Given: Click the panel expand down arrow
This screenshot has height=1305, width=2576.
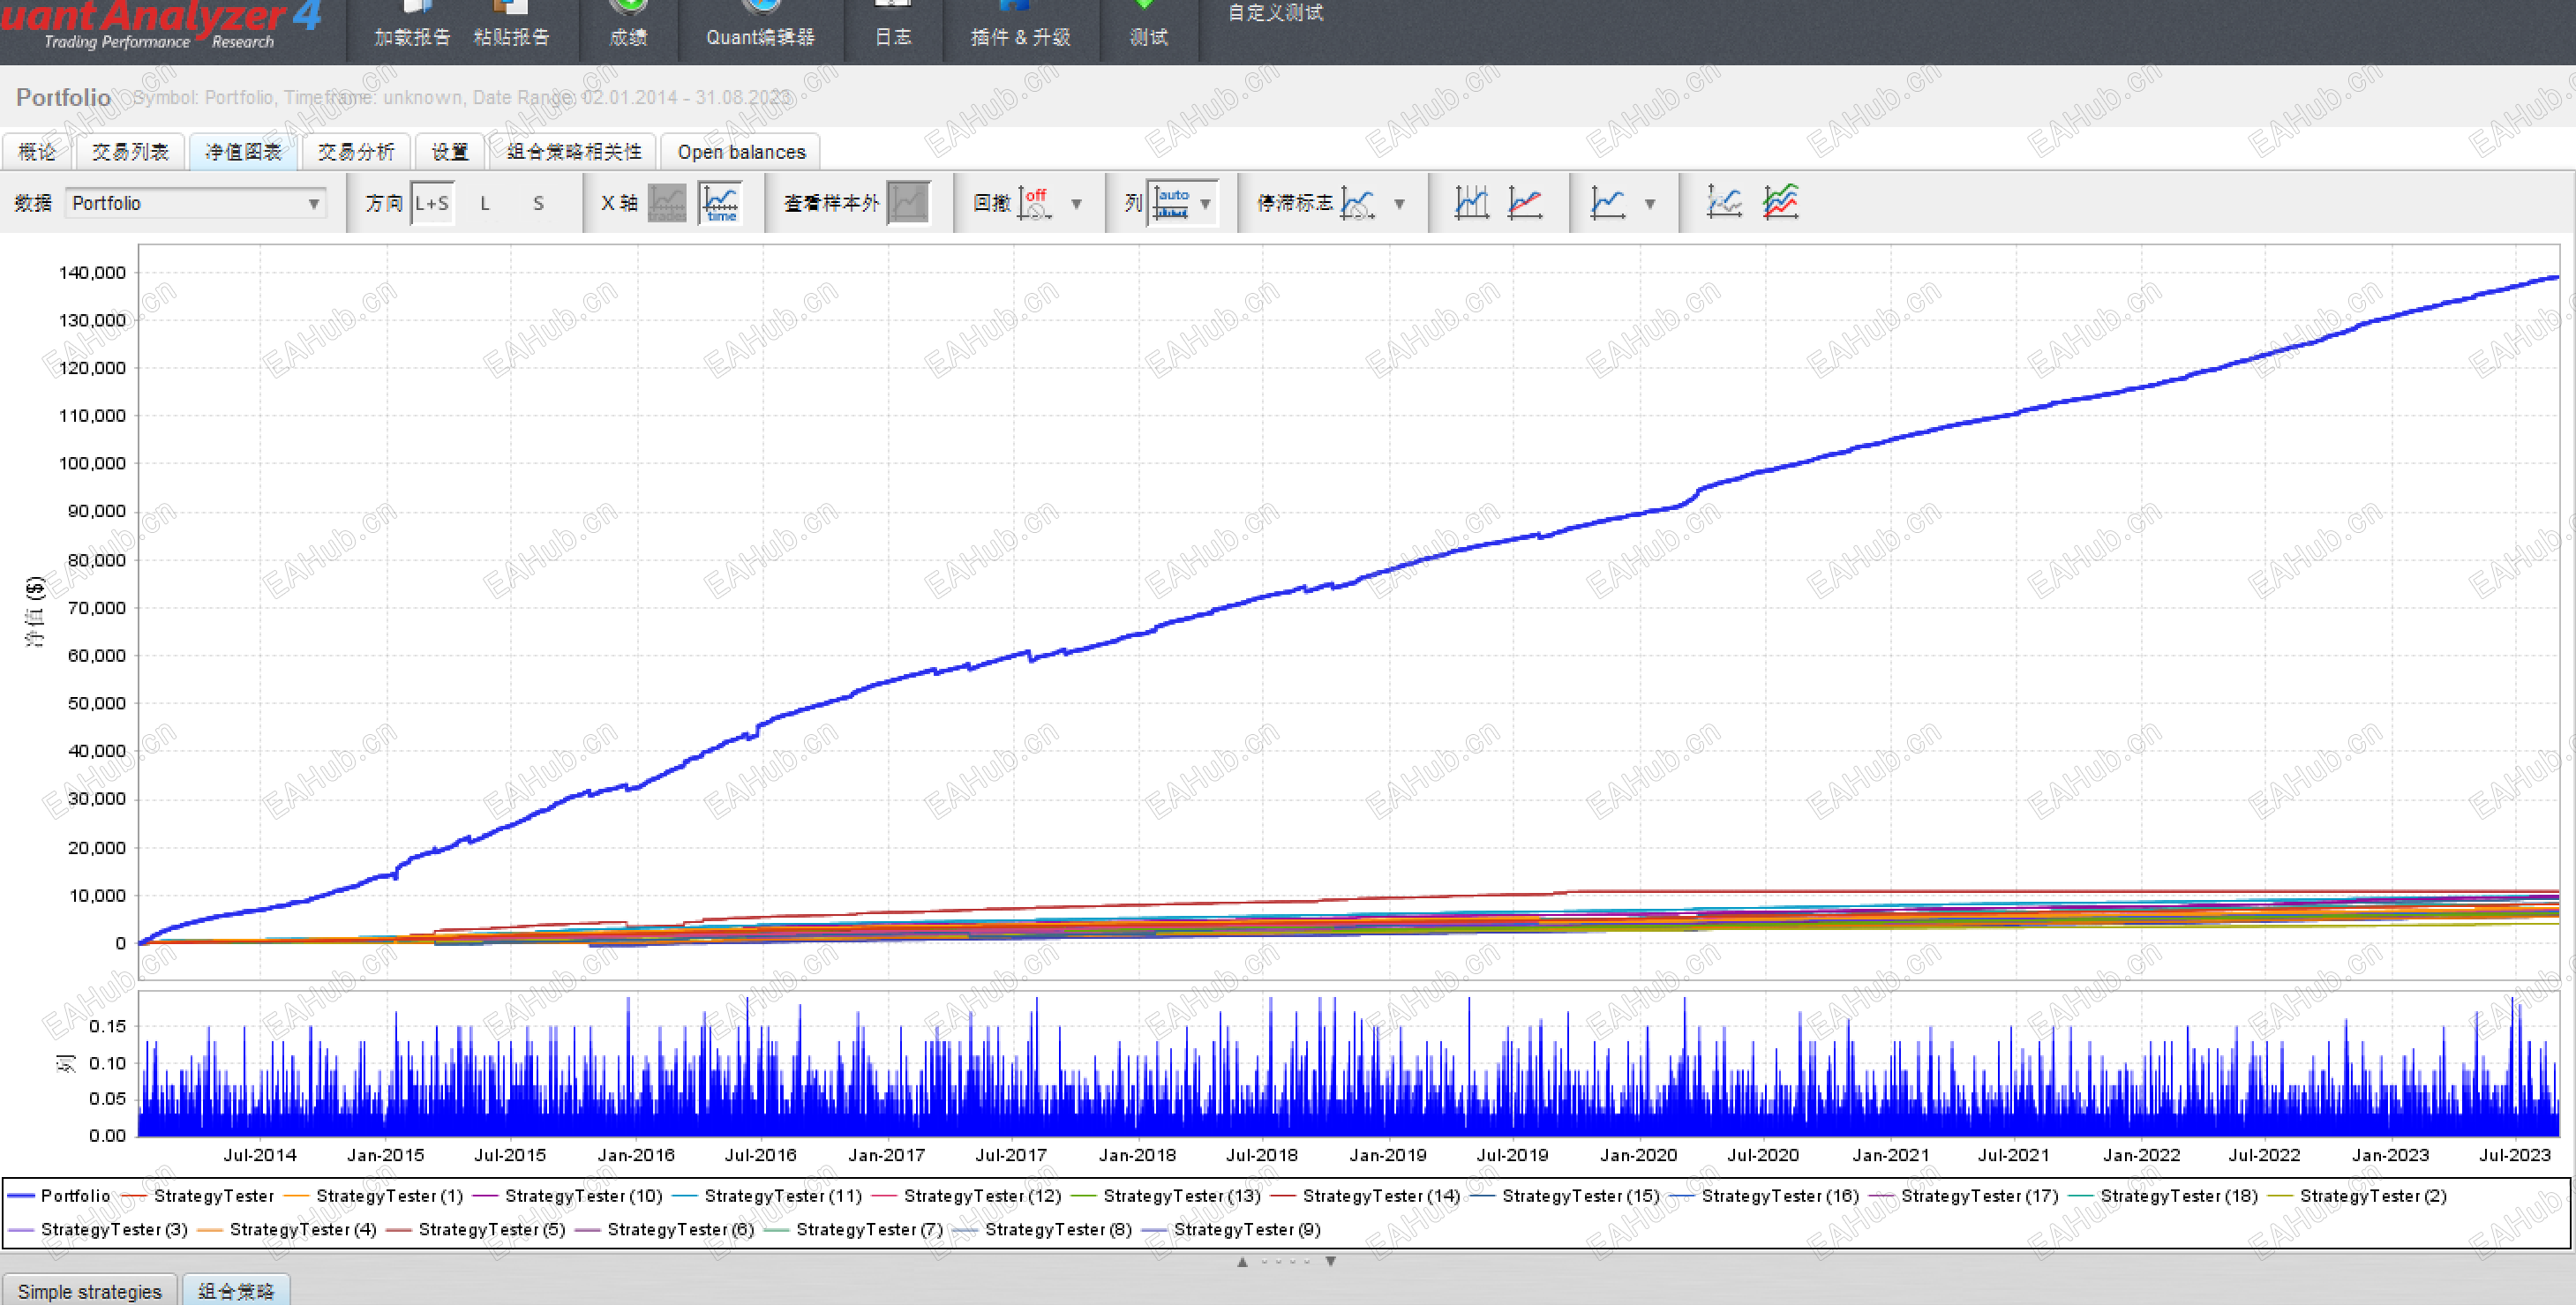Looking at the screenshot, I should pos(1331,1262).
